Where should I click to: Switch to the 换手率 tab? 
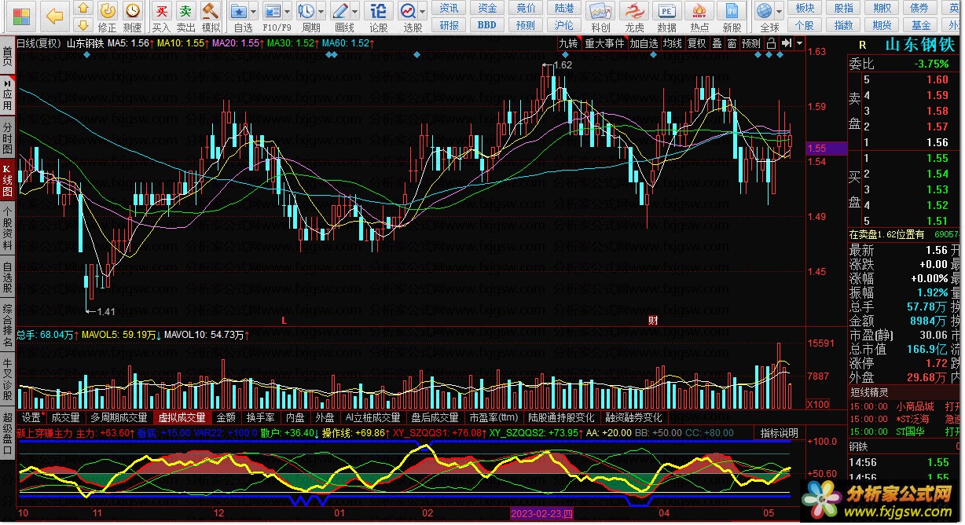[261, 417]
